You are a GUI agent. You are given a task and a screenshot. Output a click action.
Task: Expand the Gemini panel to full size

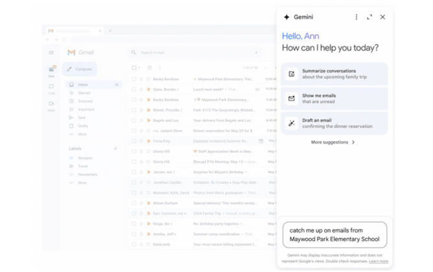tap(369, 17)
